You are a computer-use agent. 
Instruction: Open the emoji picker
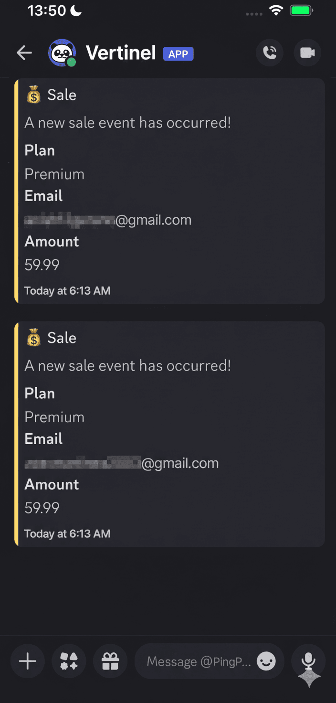pos(266,661)
